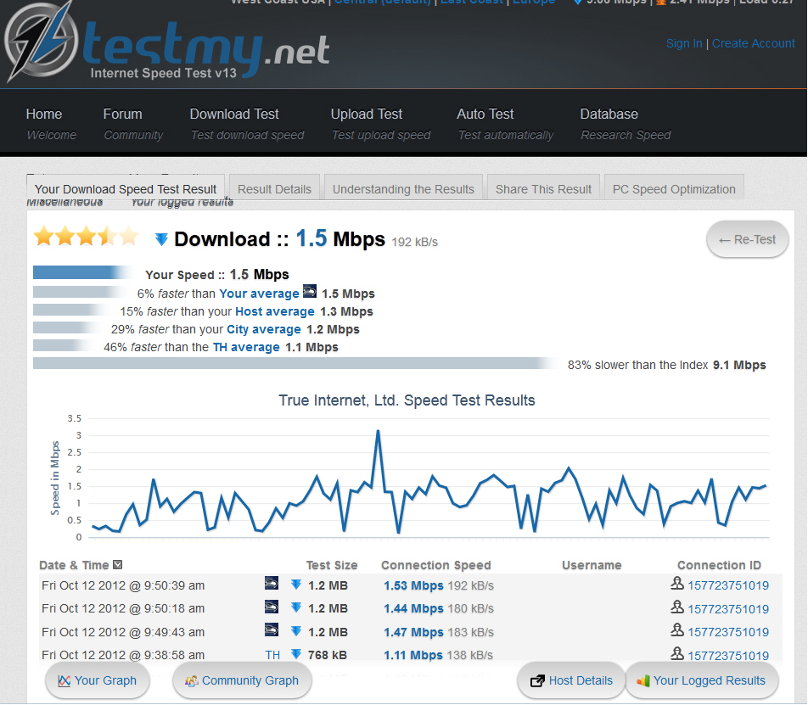808x705 pixels.
Task: Click the speed test results line chart
Action: click(x=428, y=479)
